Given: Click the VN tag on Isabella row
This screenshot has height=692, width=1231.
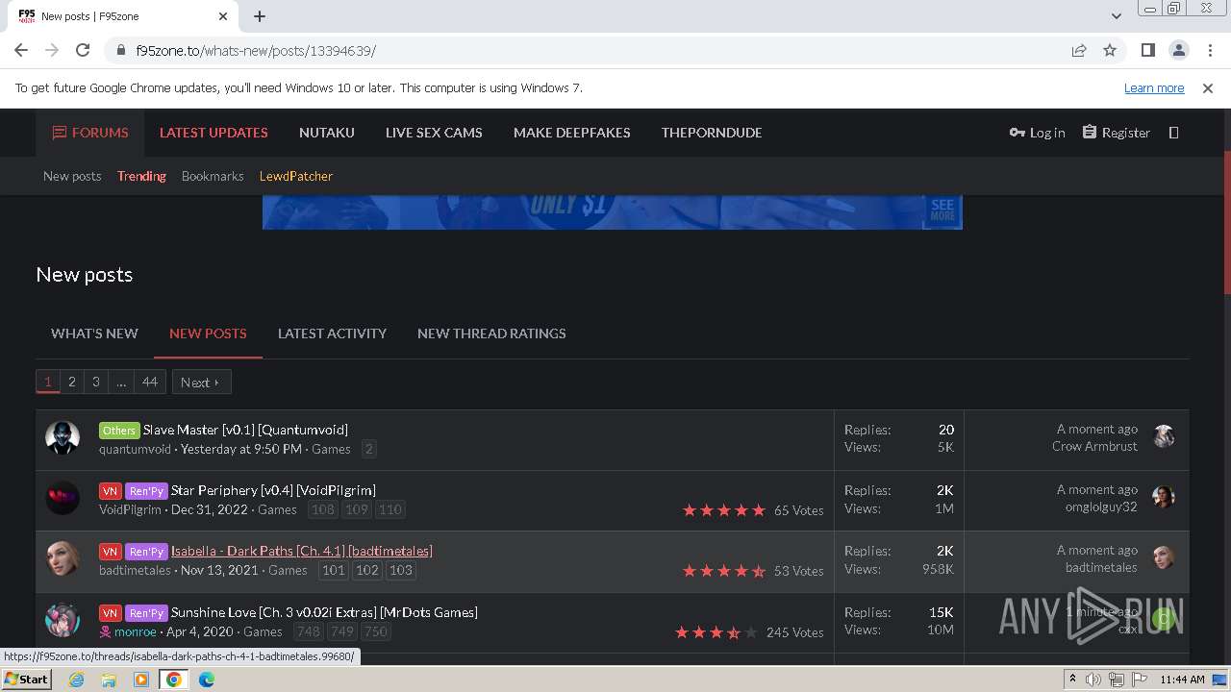Looking at the screenshot, I should point(111,551).
